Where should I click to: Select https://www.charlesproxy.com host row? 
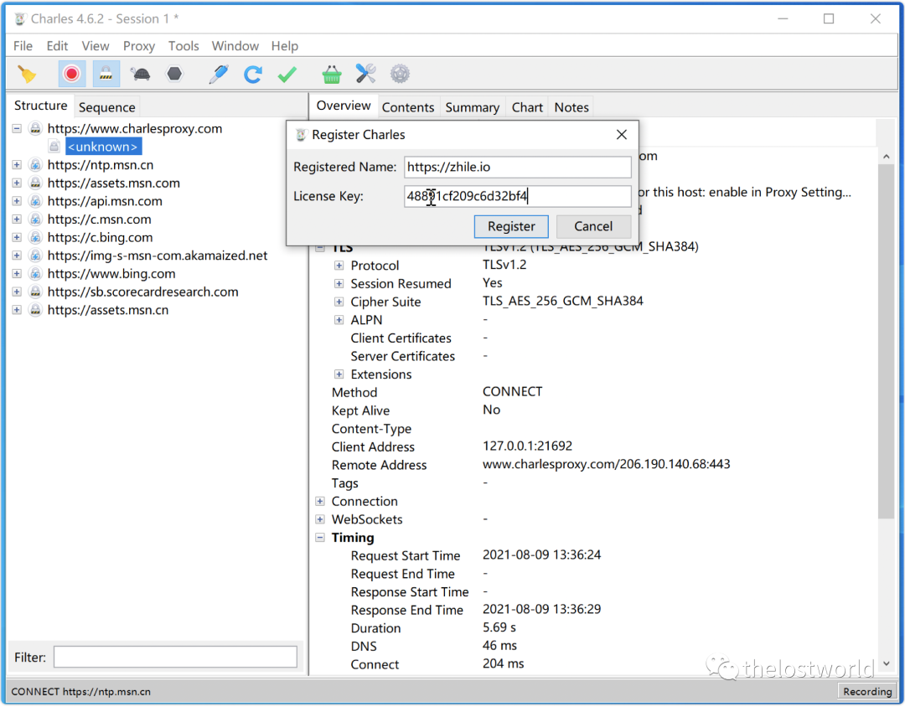point(134,129)
